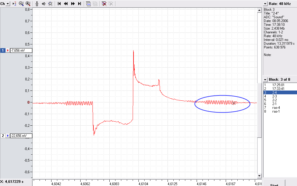The image size is (297, 186).
Task: Click the greyed-out waveform window icon
Action: pyautogui.click(x=95, y=4)
